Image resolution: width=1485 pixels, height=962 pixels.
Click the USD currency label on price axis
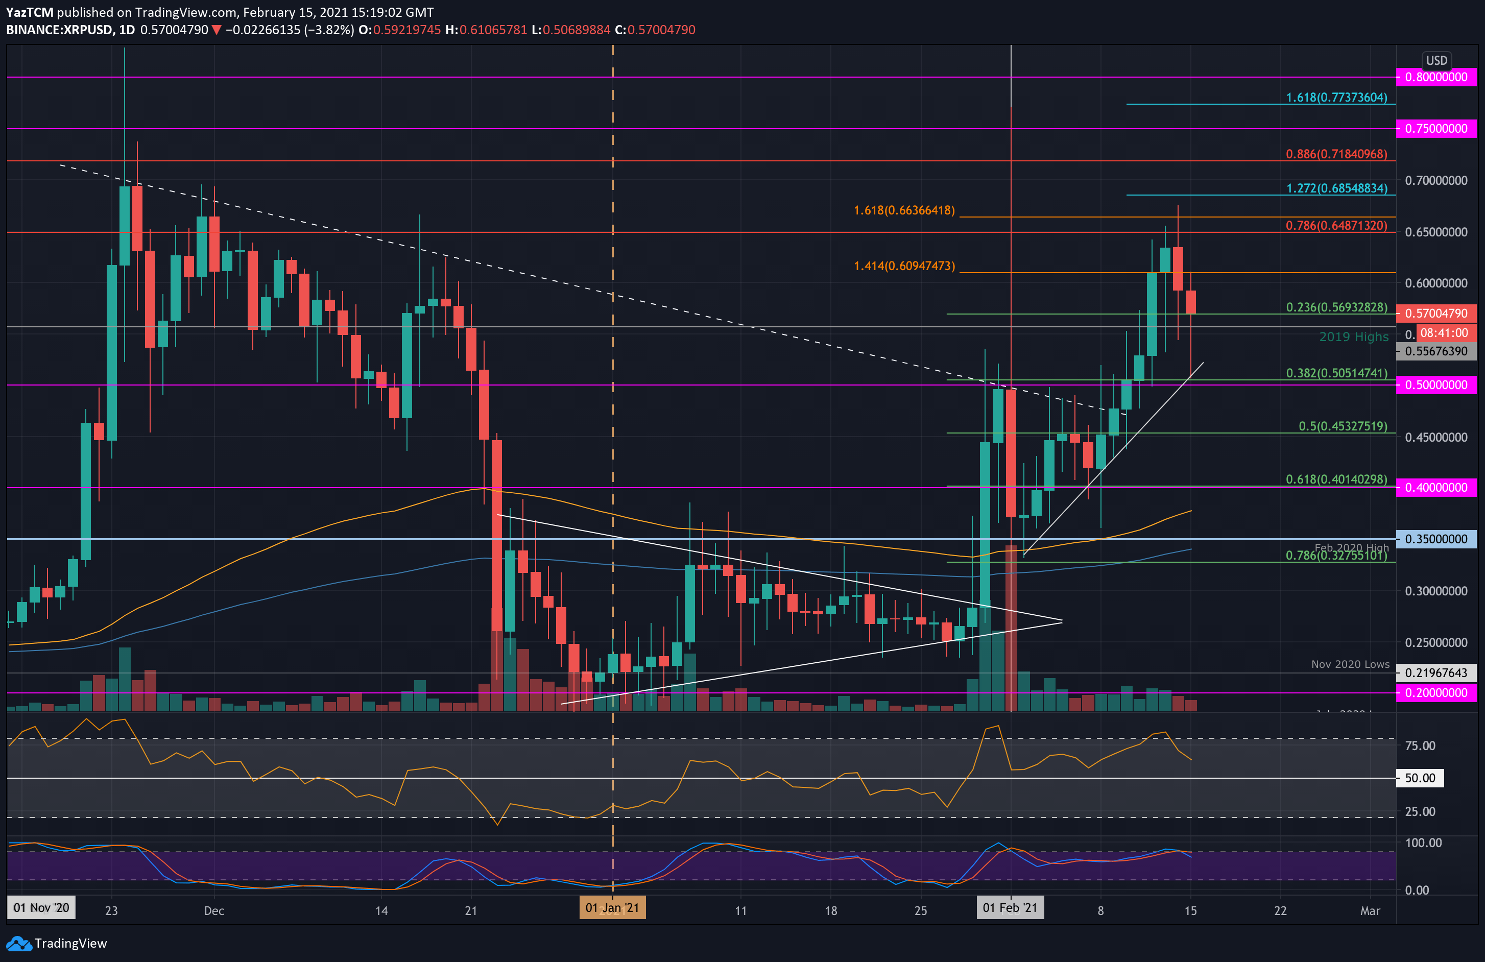(1436, 61)
